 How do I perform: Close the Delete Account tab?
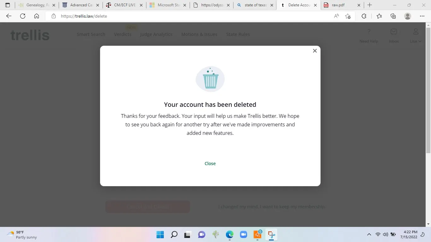[315, 5]
